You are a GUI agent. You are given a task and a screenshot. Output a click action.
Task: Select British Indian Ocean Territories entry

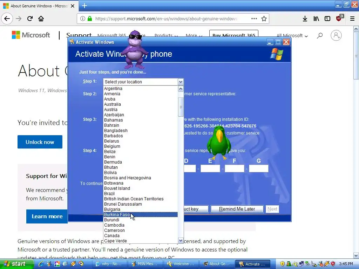click(x=140, y=199)
